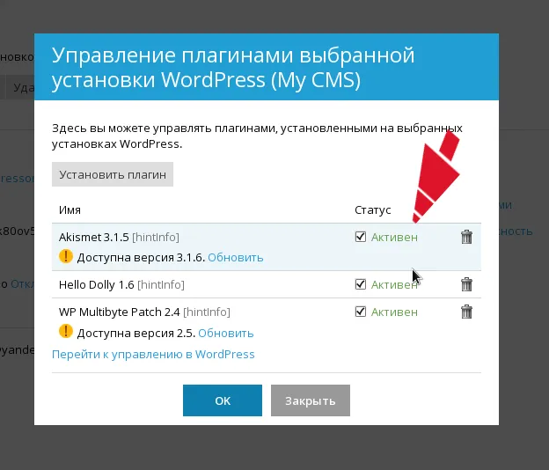Click the warning icon under WP Multibyte Patch
The image size is (549, 470).
click(66, 331)
